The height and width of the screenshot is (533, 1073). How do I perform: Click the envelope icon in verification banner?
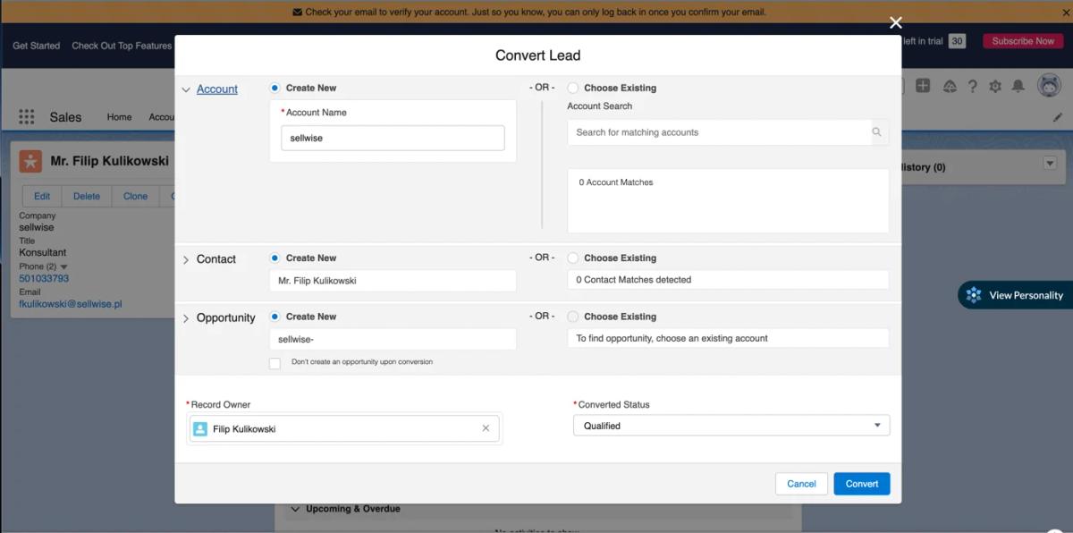tap(297, 13)
